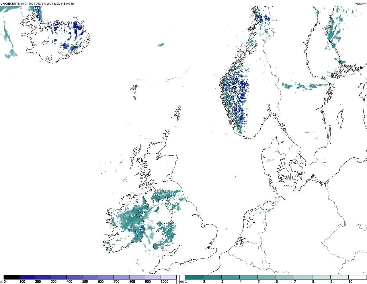Image resolution: width=367 pixels, height=284 pixels.
Task: Click the 'UWC/ECDS' header label
Action: 8,4
